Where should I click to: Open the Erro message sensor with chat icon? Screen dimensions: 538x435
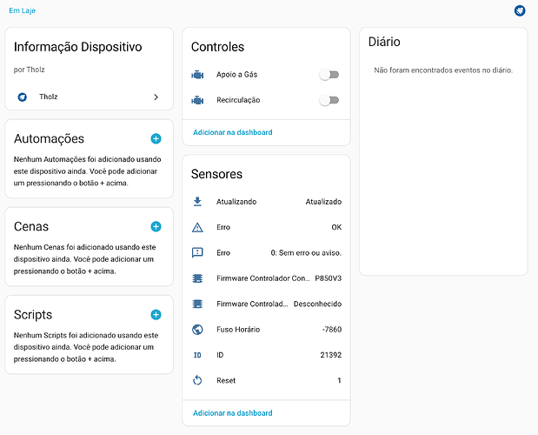click(266, 253)
